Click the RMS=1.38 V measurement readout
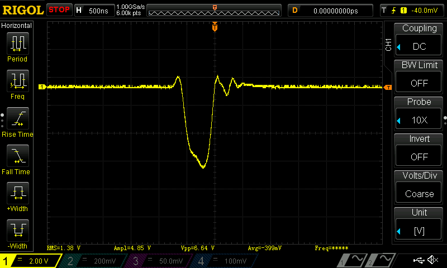This screenshot has width=447, height=268. [64, 248]
